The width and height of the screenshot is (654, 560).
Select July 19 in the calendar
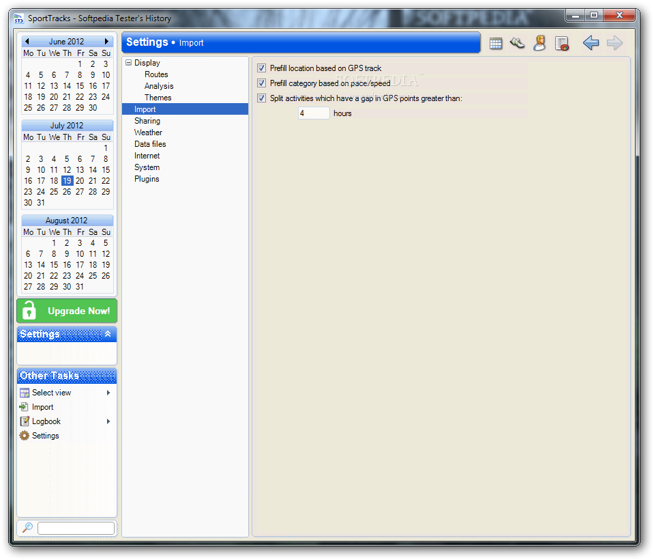tap(67, 181)
